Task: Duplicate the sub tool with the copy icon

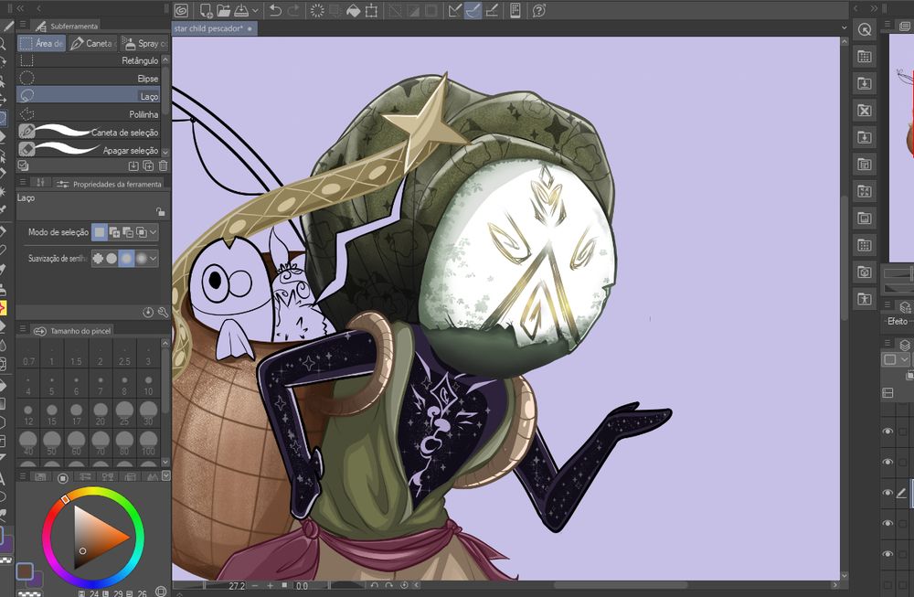Action: tap(148, 166)
